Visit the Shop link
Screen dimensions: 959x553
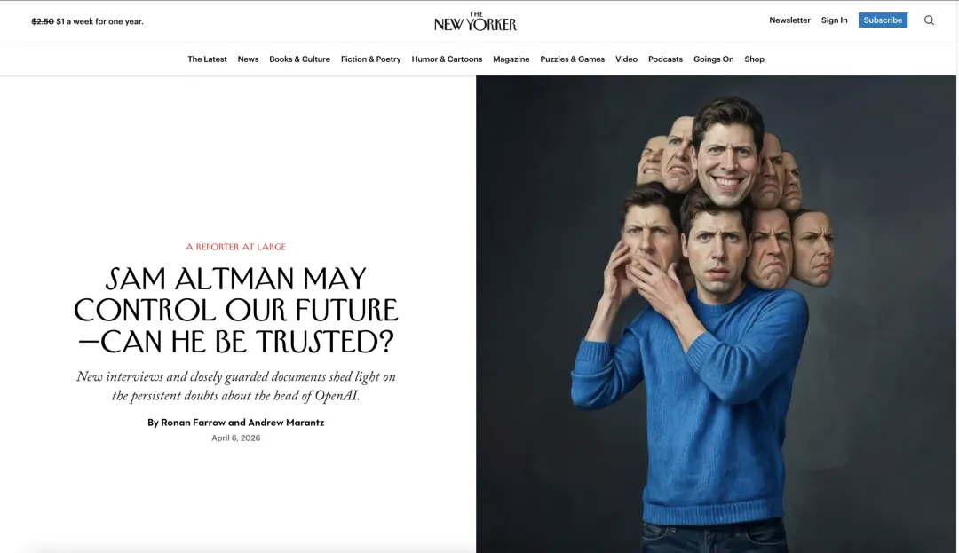tap(754, 59)
